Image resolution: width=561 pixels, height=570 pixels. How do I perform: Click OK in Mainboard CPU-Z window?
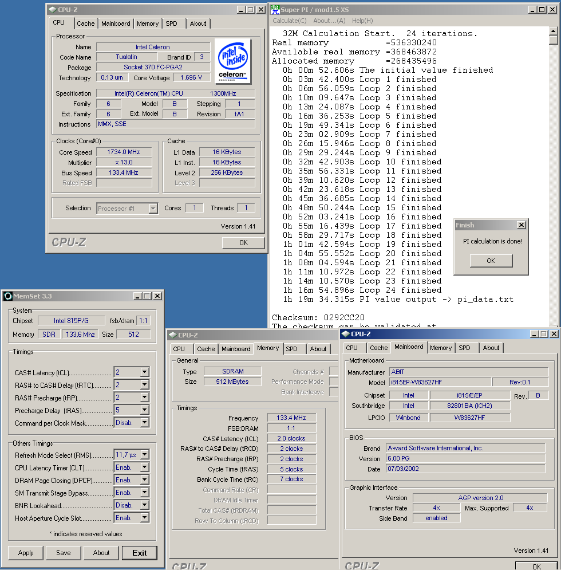tap(536, 565)
